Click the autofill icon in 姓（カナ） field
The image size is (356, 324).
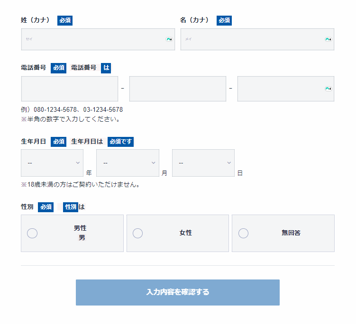click(169, 39)
